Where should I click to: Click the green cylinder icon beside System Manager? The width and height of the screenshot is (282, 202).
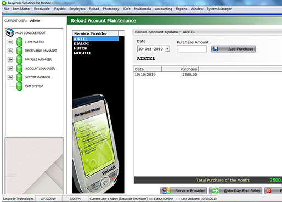[x=19, y=77]
